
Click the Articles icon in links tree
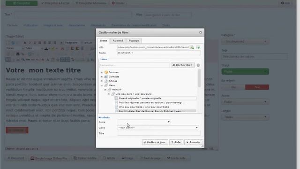click(x=106, y=81)
